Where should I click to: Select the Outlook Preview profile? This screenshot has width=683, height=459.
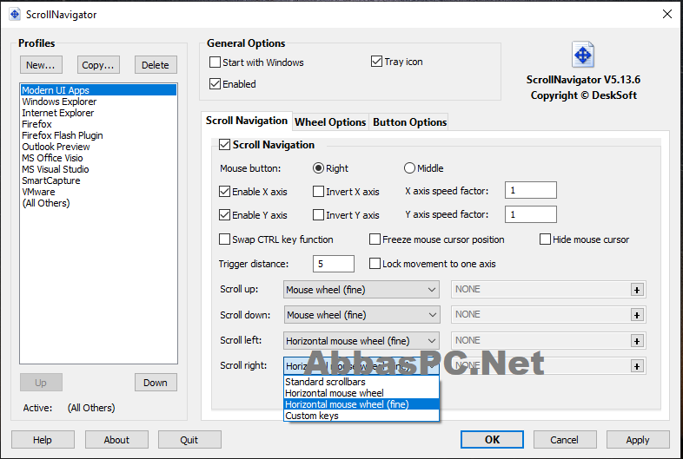pyautogui.click(x=98, y=147)
